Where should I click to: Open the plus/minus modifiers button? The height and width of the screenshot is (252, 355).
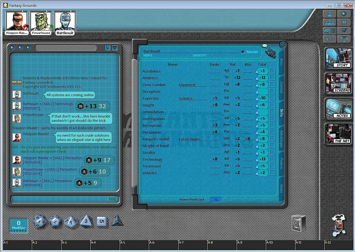(x=330, y=39)
